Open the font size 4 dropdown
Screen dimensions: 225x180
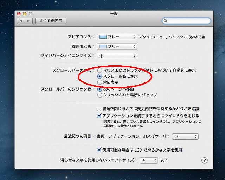tap(148, 160)
